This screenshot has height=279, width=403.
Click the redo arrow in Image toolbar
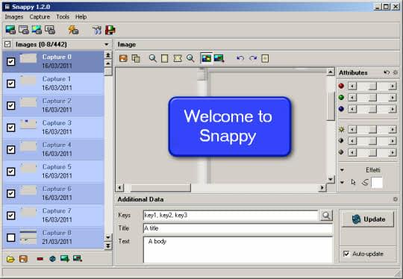pos(253,58)
